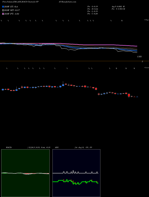Click the white DOW MT legend swatch
Screen dimensions: 149x197
point(3,10)
